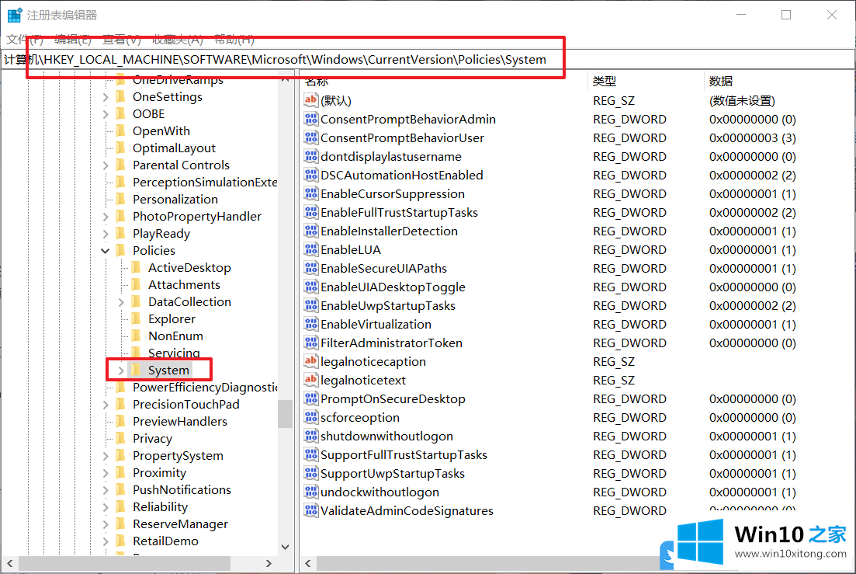The image size is (856, 574).
Task: Select the EnableUwpStartupTasks value icon
Action: pyautogui.click(x=311, y=305)
